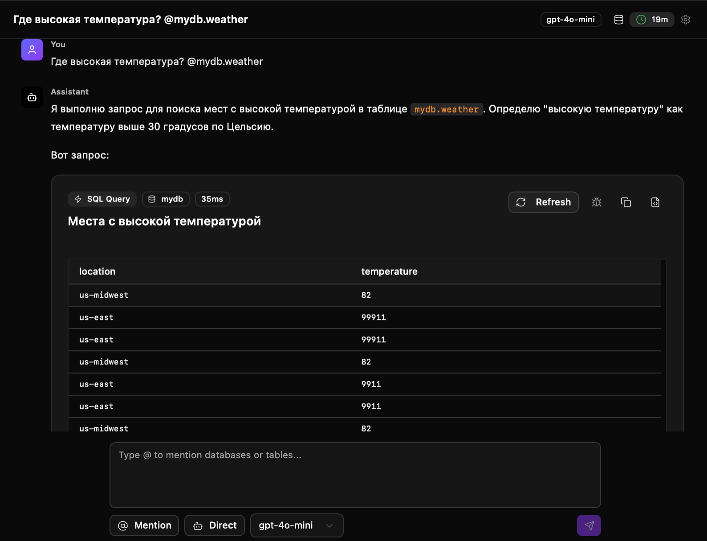Screen dimensions: 707x541
Task: Send the message with paper plane button
Action: tap(589, 525)
